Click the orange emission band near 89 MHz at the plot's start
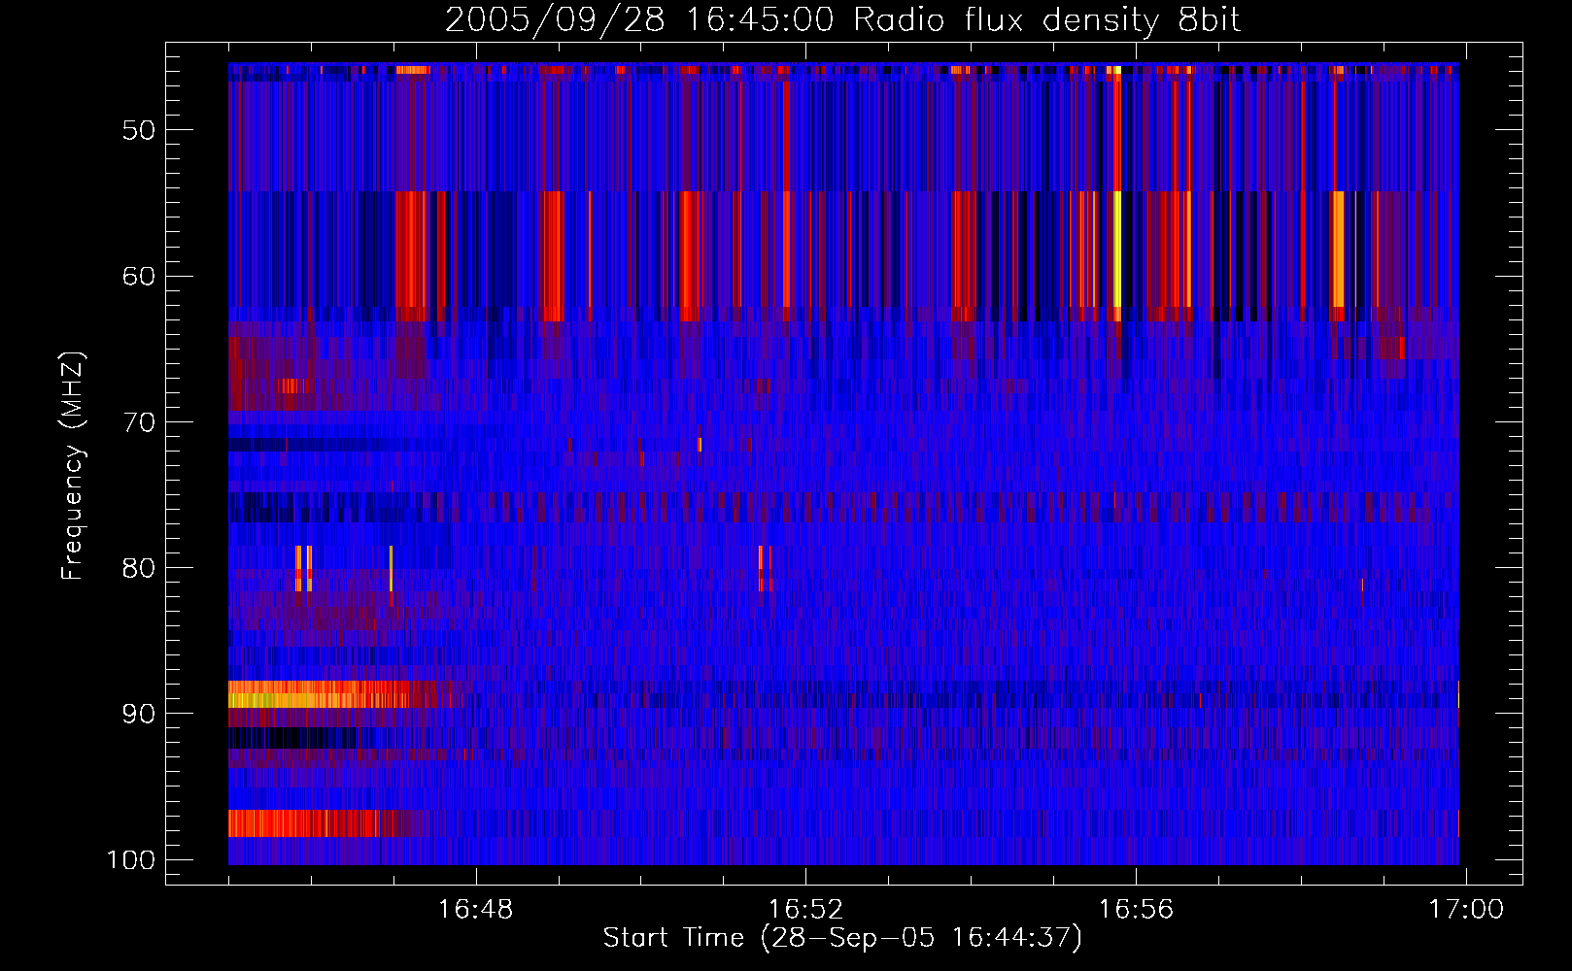 click(x=325, y=694)
